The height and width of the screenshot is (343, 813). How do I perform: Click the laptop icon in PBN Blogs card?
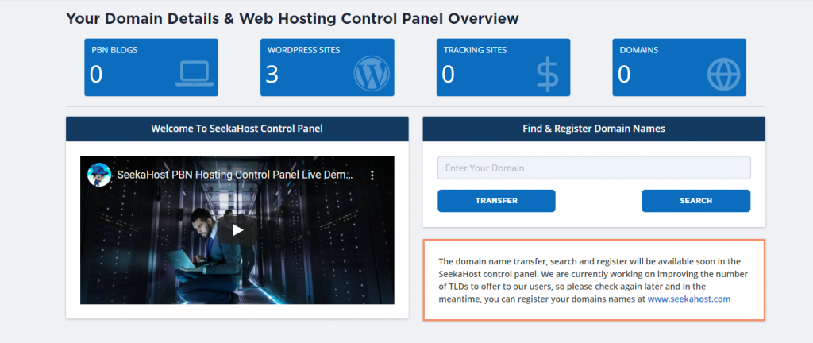click(x=195, y=74)
